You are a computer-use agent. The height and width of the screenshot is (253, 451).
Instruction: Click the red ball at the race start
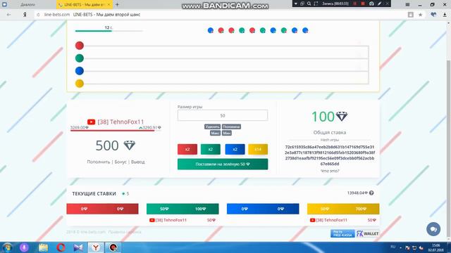[x=80, y=45]
